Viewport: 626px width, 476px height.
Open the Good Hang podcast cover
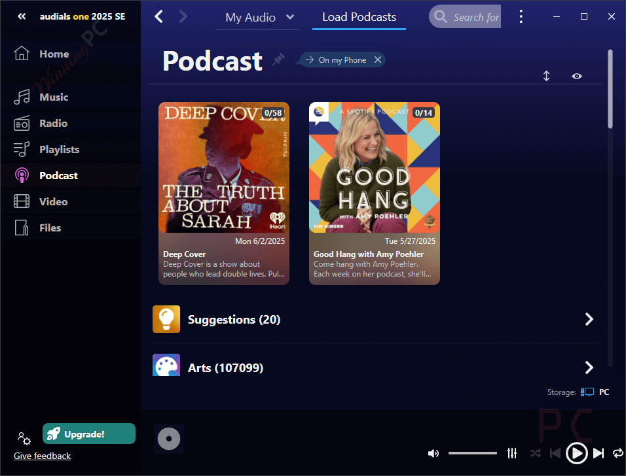click(x=375, y=167)
